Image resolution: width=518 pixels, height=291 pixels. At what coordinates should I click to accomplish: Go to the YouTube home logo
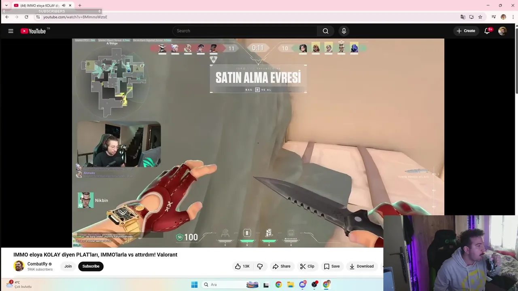33,31
